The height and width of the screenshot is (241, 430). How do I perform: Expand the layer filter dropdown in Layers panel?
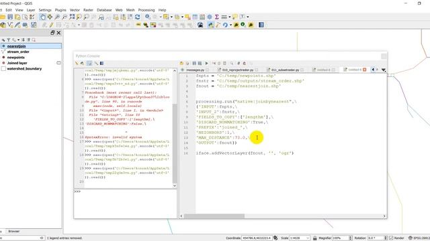coord(18,40)
